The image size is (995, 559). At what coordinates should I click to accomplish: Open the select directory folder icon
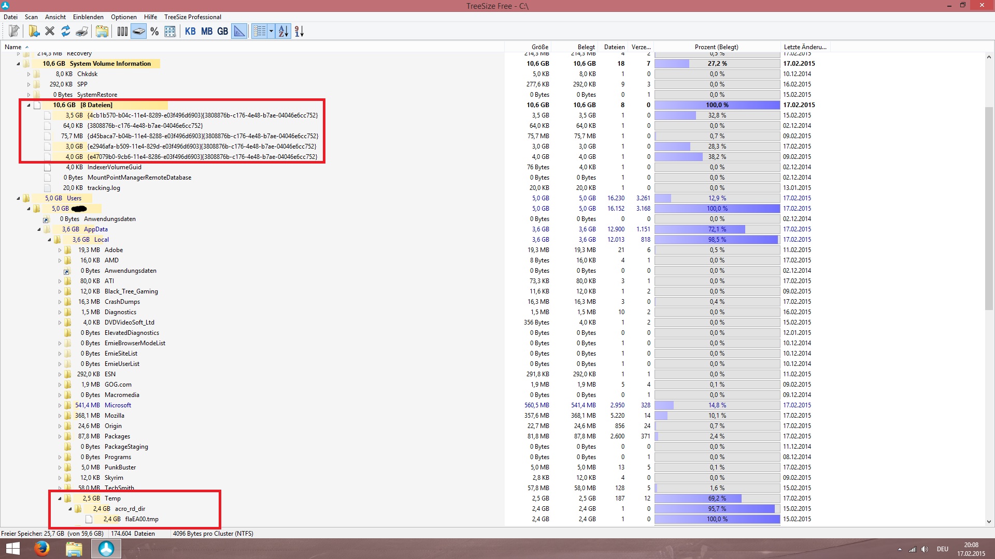click(x=34, y=32)
